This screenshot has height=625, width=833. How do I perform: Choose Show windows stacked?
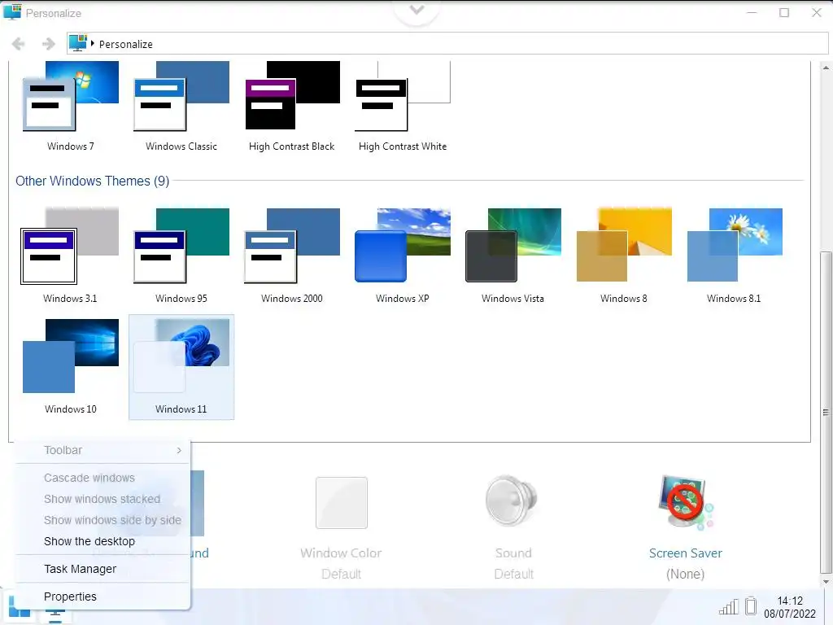(x=102, y=499)
